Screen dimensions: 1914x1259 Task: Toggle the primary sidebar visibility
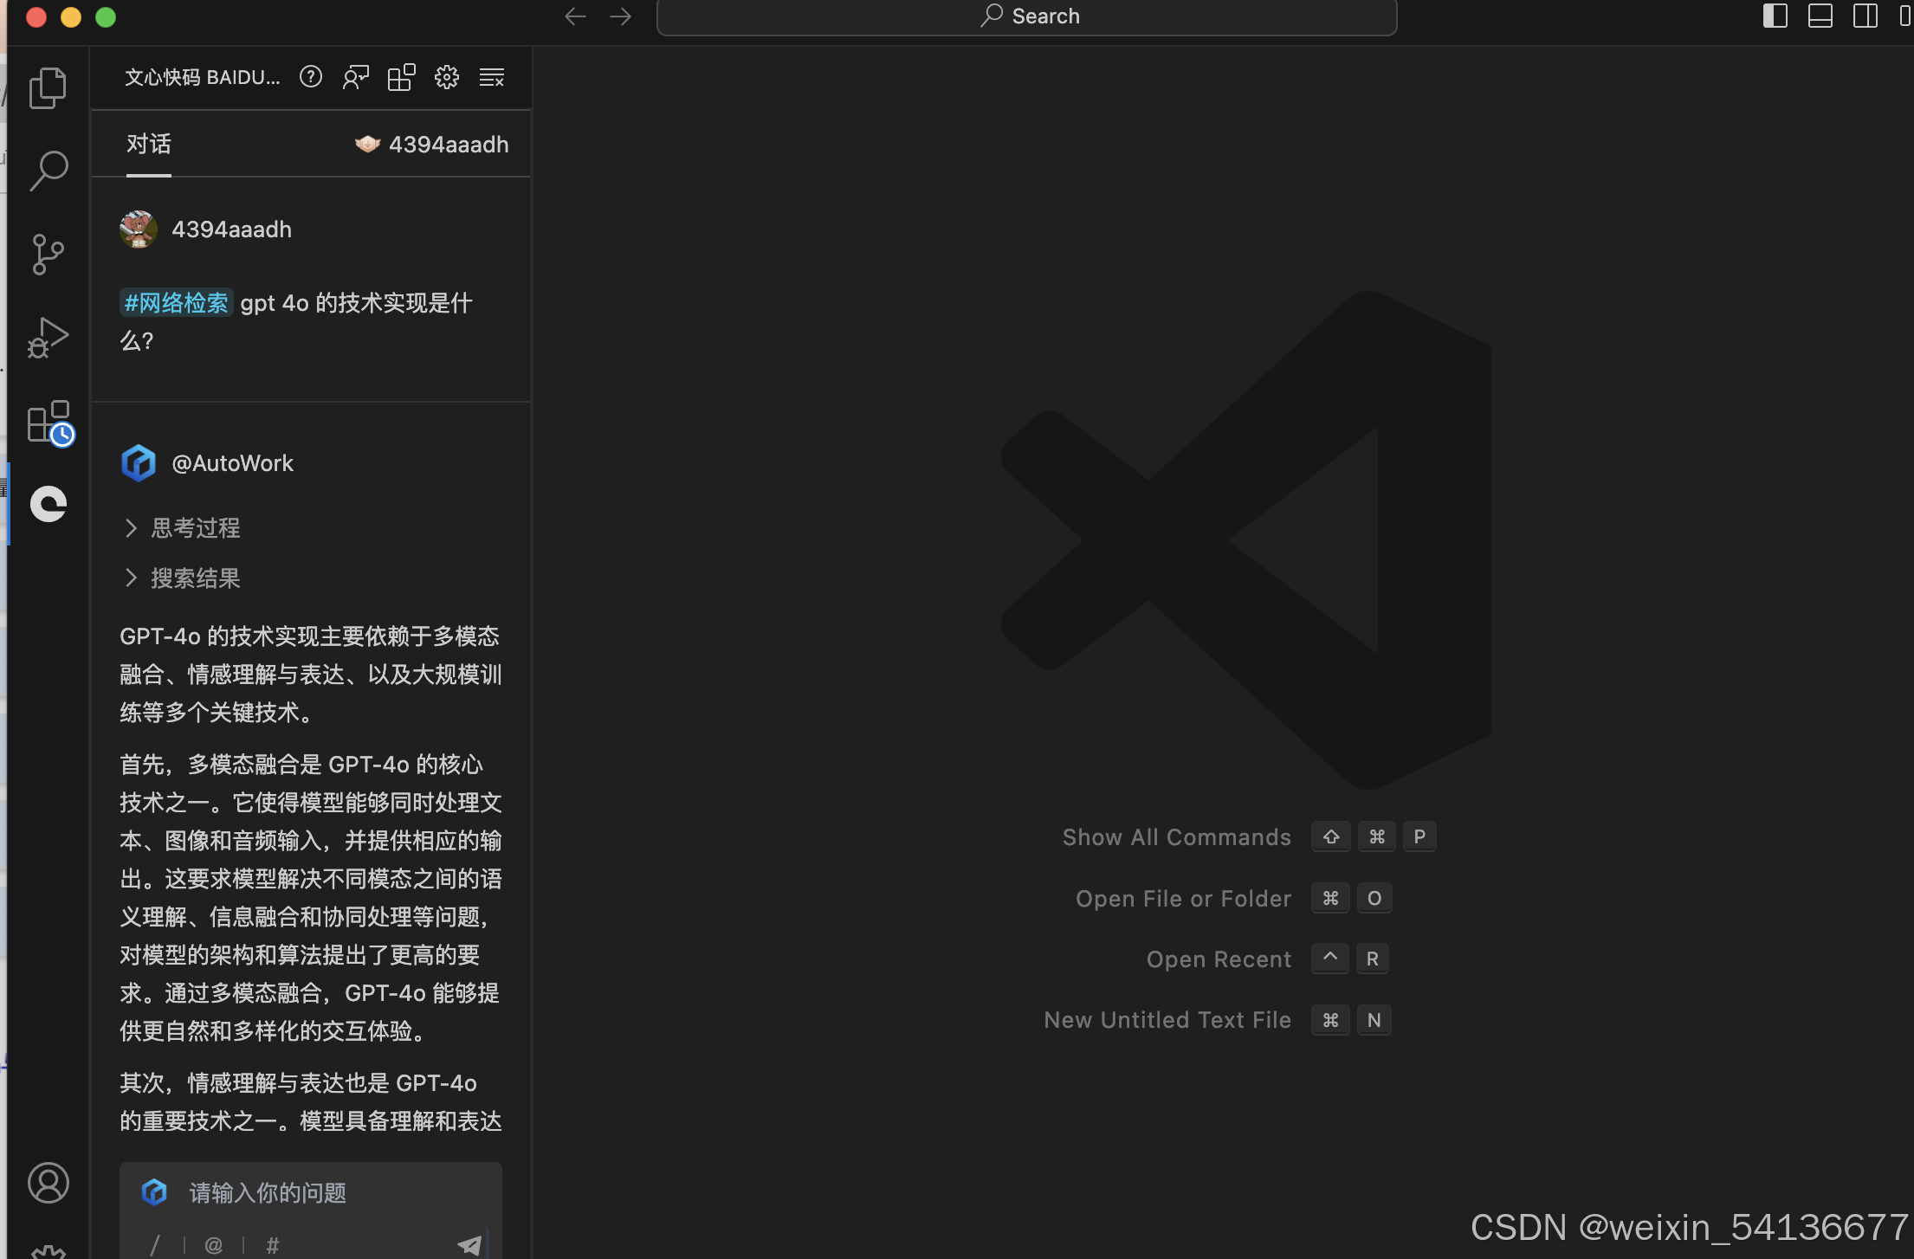coord(1775,16)
